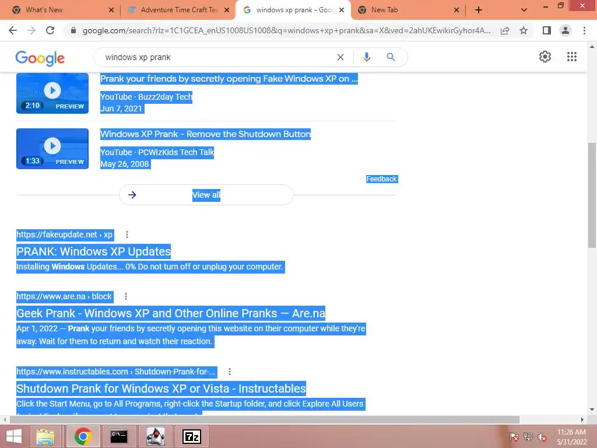Click the https://fakeupdate.net › xp breadcrumb
The width and height of the screenshot is (597, 448).
[x=65, y=235]
